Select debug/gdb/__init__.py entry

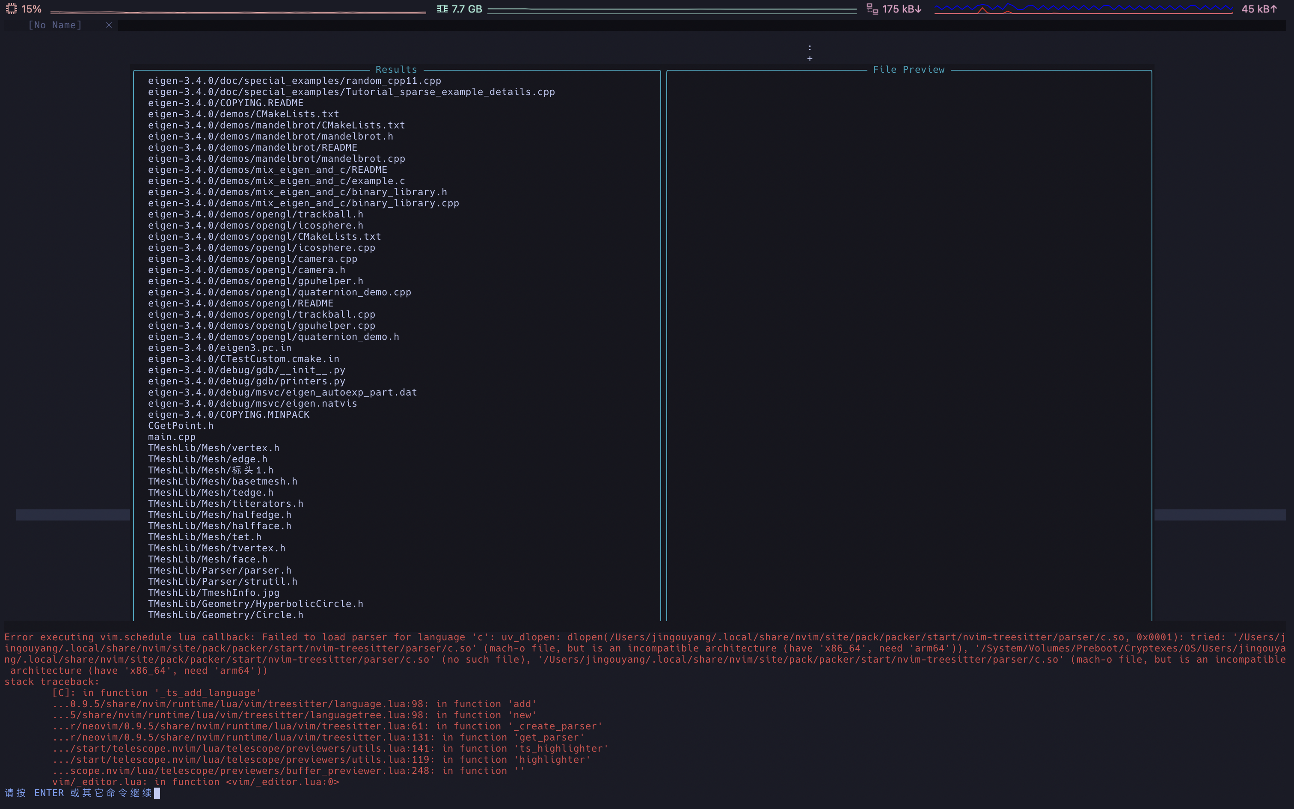(x=246, y=370)
